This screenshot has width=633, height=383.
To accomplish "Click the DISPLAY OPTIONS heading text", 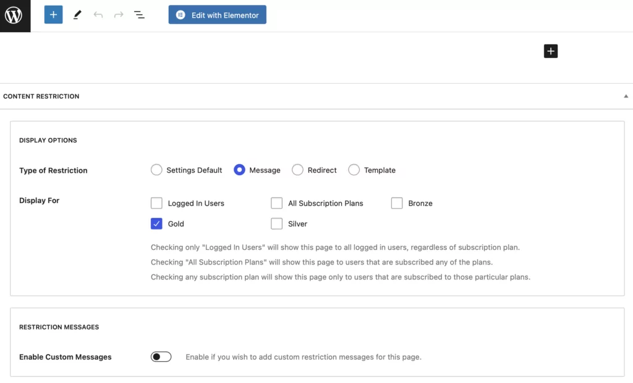I will click(48, 140).
